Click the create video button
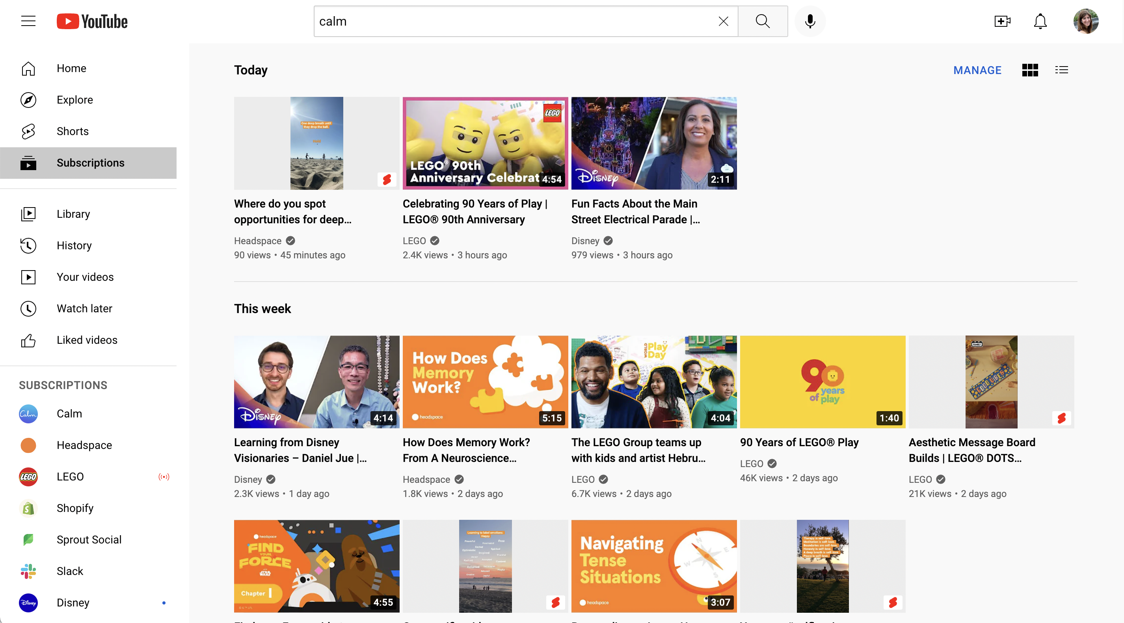 pos(1002,21)
